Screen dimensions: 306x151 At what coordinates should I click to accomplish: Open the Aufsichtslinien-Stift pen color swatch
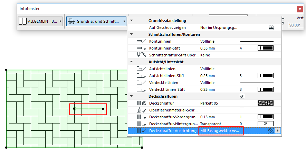click(x=266, y=76)
